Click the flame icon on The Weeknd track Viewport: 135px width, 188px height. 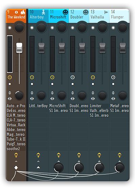point(23,12)
